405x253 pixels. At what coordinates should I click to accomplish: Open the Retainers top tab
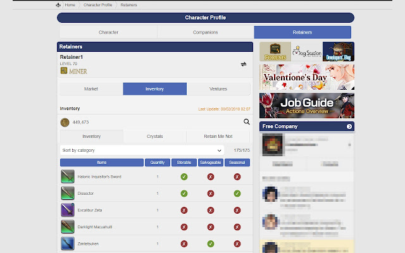(x=302, y=32)
